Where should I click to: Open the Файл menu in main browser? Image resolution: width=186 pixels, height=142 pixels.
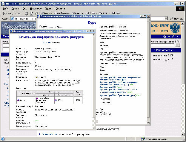point(6,9)
